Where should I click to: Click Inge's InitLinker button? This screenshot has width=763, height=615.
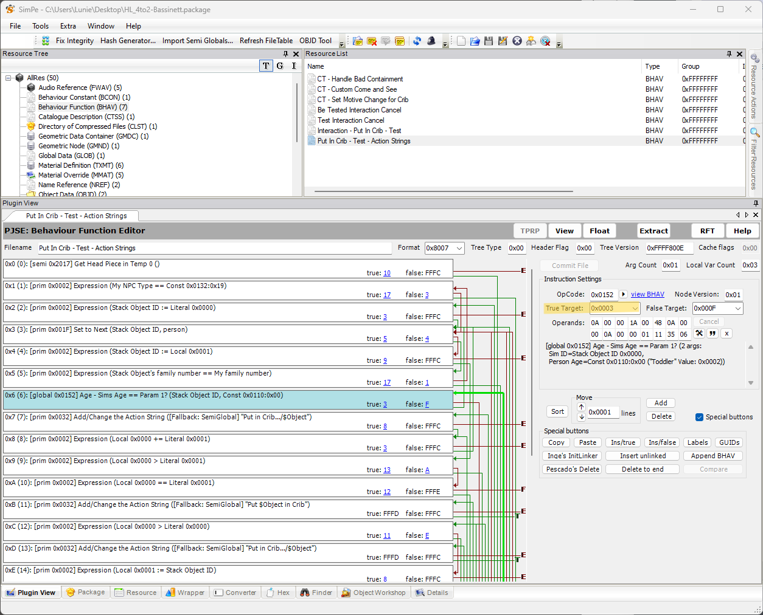(572, 456)
